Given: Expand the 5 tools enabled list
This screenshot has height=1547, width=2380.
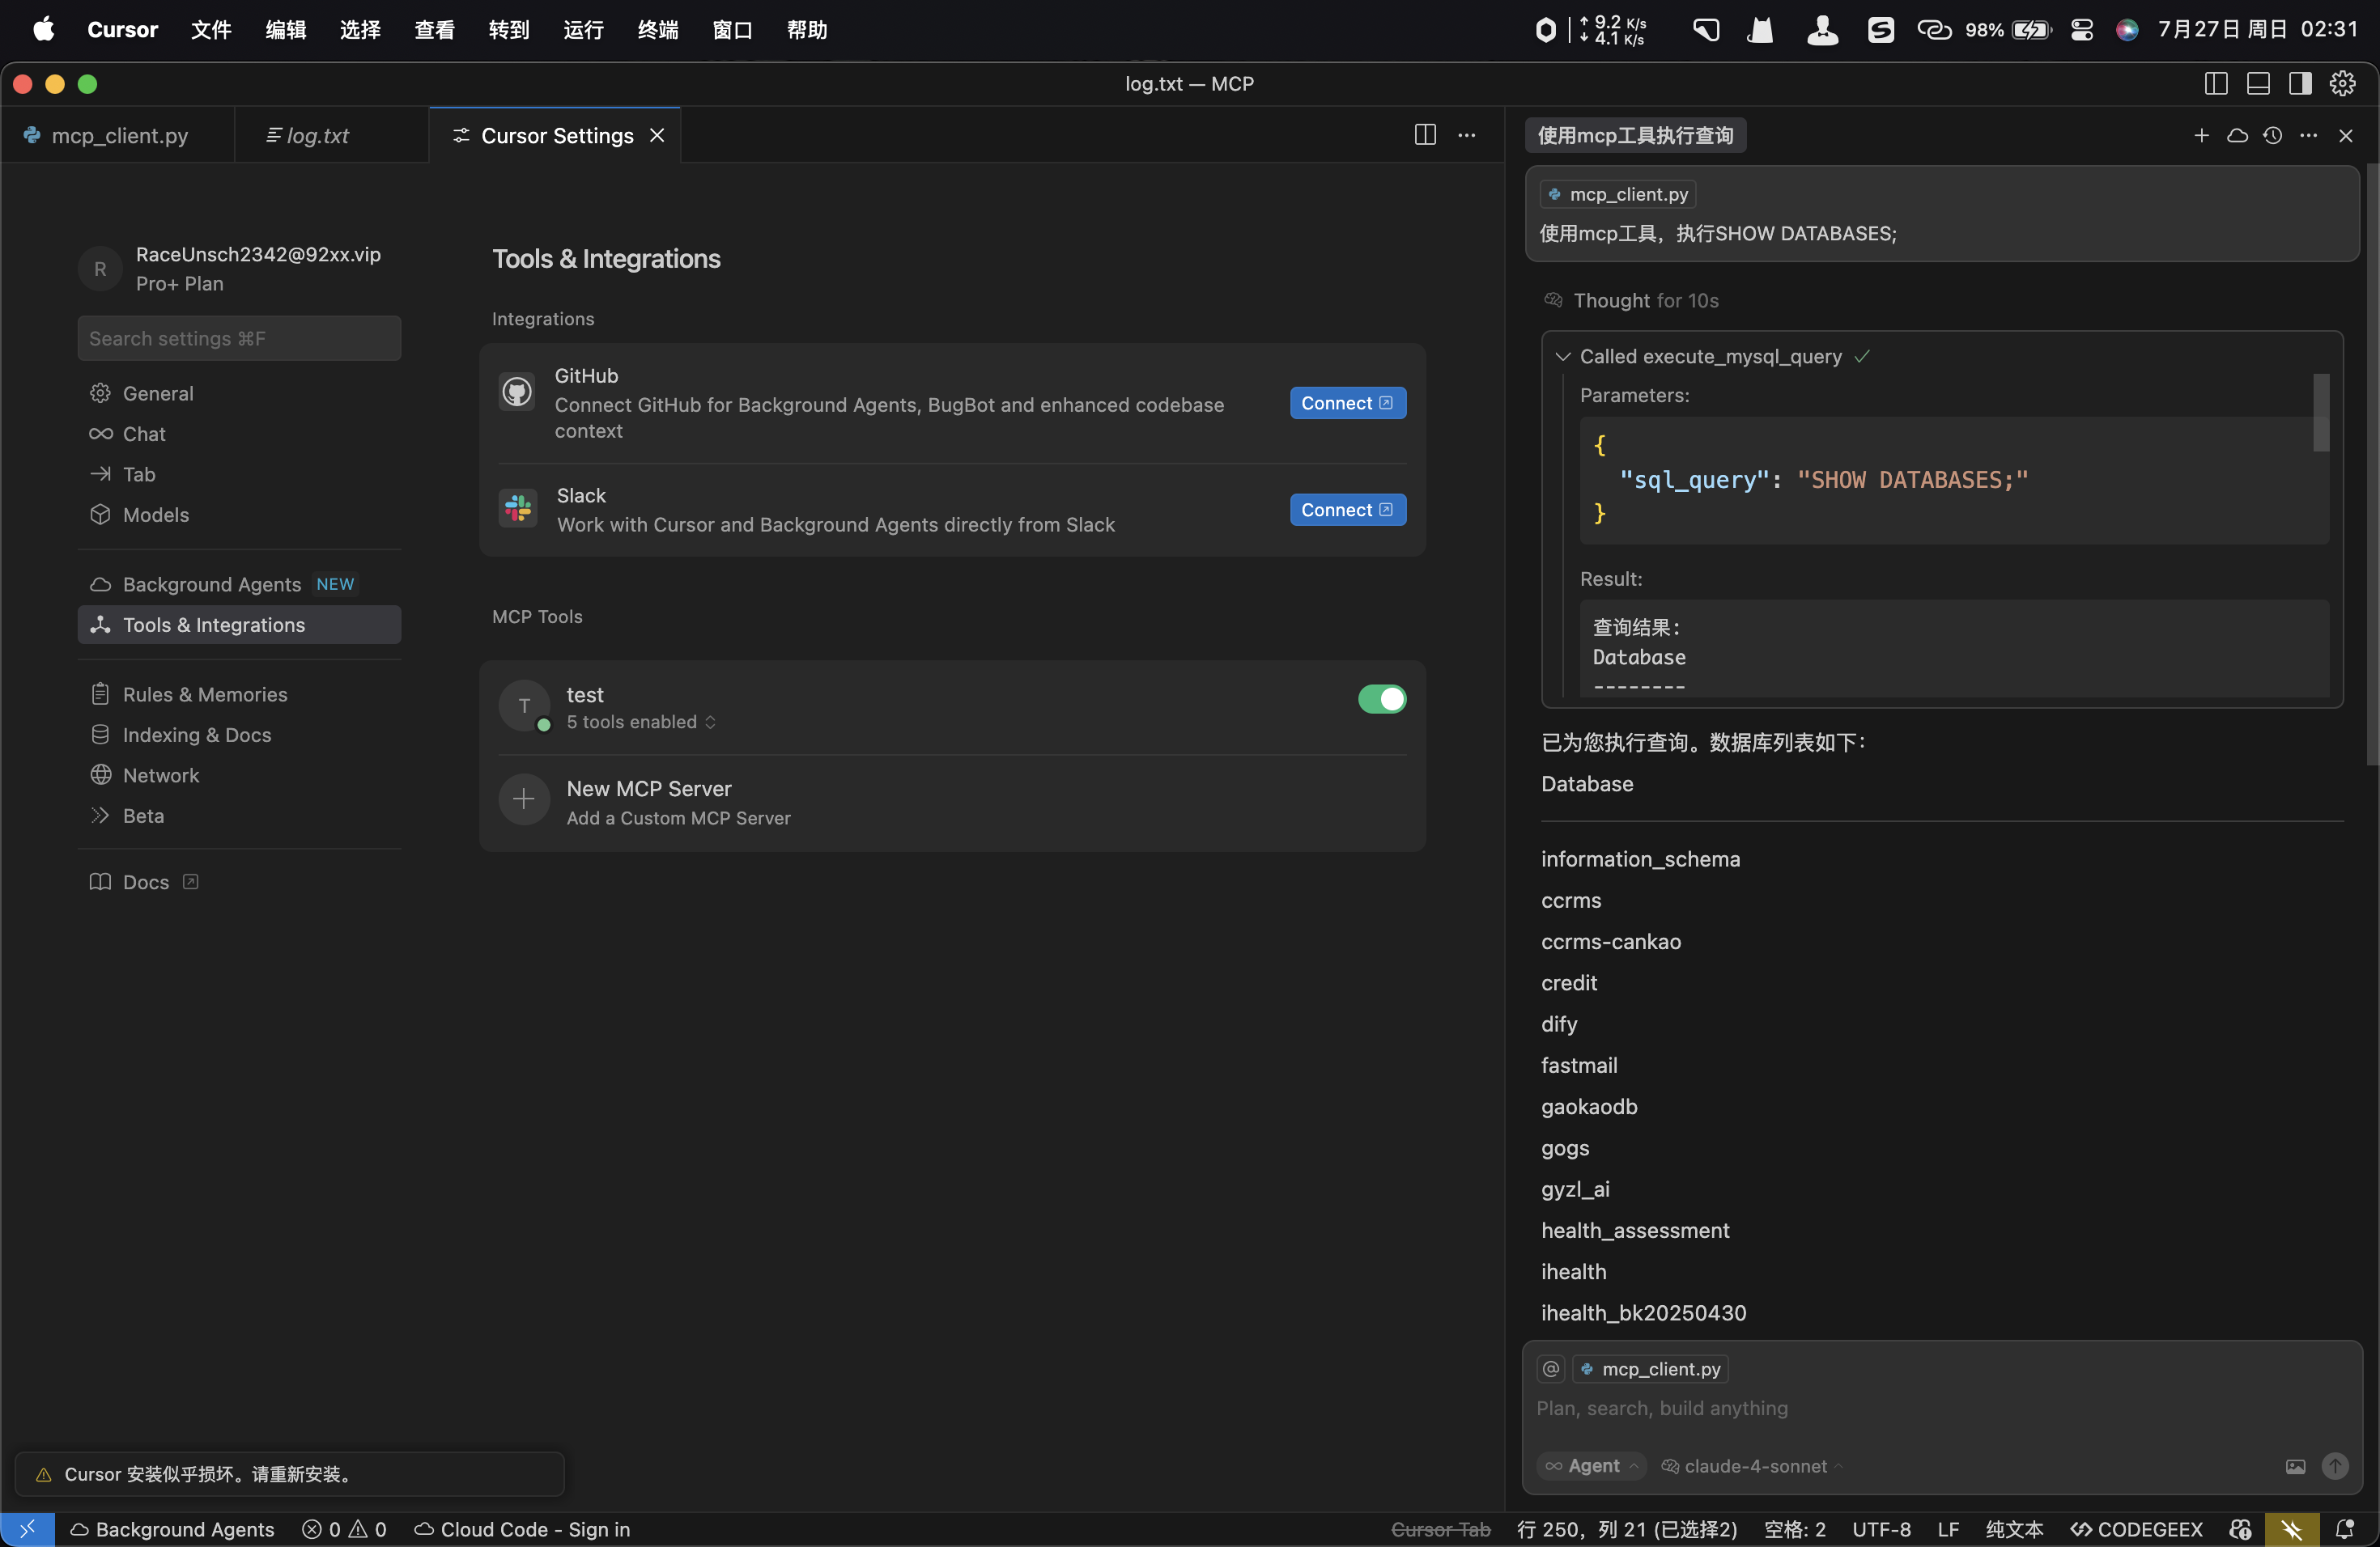Looking at the screenshot, I should pos(641,722).
